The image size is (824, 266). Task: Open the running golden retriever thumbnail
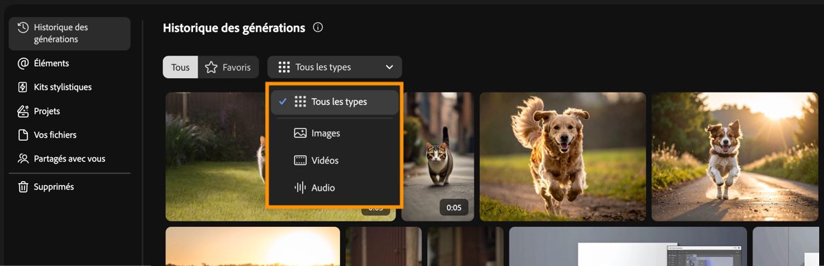[562, 156]
